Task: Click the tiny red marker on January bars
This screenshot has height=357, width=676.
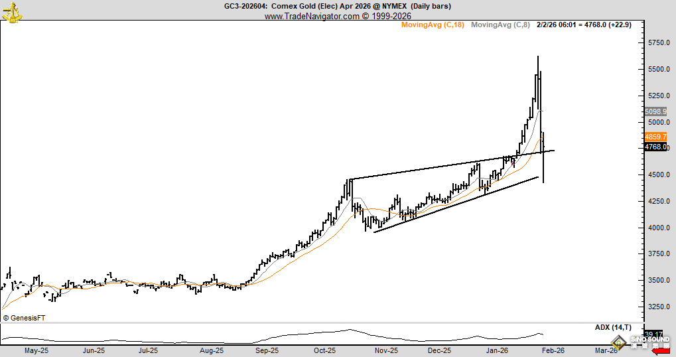Action: click(x=512, y=163)
